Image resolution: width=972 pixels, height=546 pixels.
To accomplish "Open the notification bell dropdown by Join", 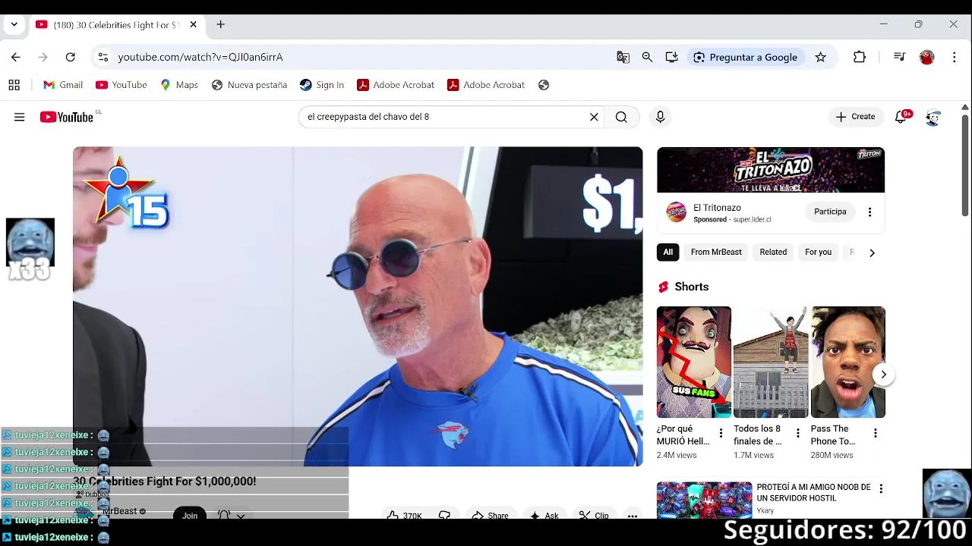I will (231, 516).
